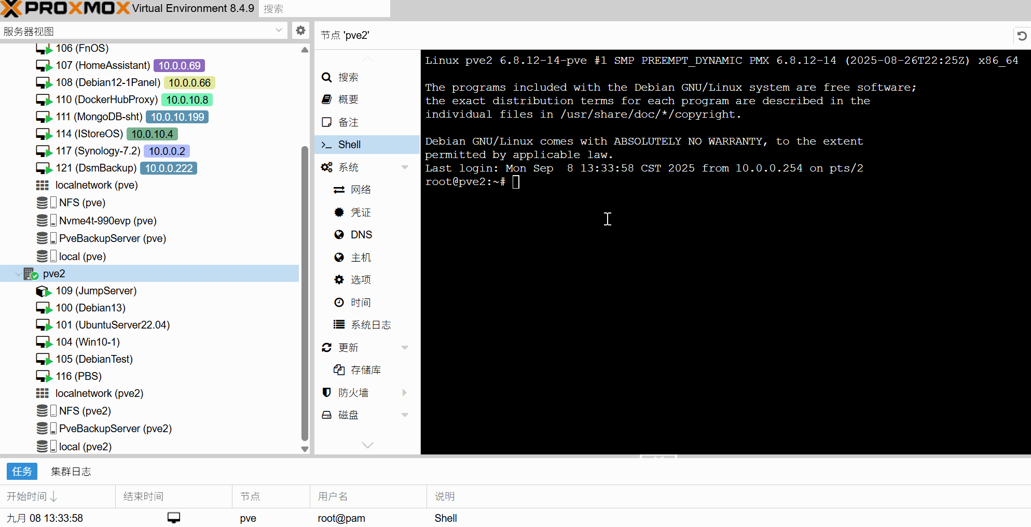
Task: Click the certificate icon beside 凭证
Action: 339,212
